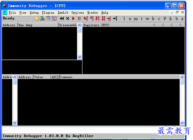Minimize the inner CPU window
This screenshot has height=140, width=193.
click(x=172, y=12)
